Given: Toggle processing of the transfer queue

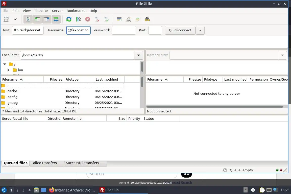Looking at the screenshot, I should pyautogui.click(x=78, y=19).
